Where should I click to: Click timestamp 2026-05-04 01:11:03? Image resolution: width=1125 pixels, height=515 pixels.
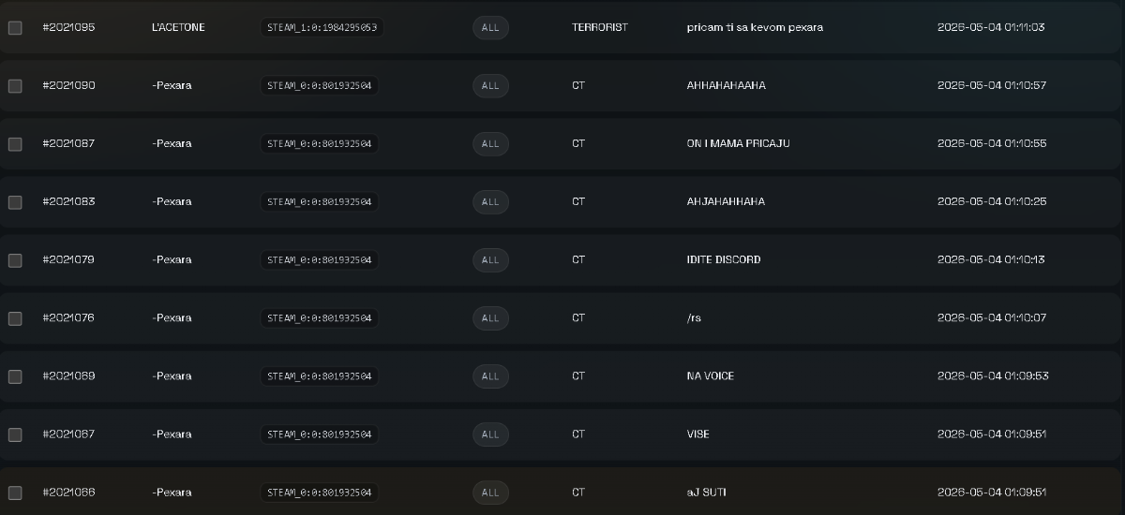(991, 27)
